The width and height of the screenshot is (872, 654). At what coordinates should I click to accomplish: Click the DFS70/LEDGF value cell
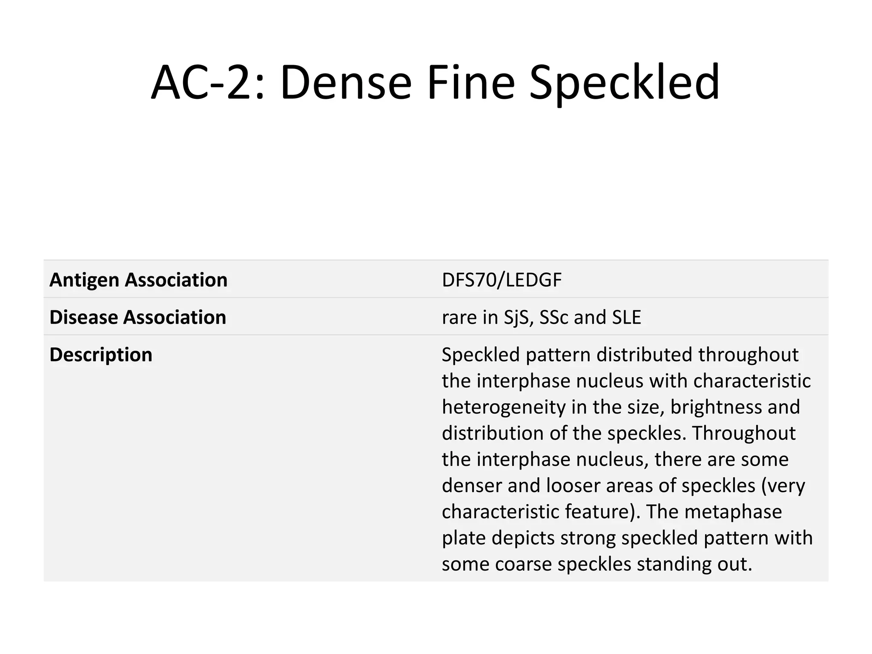click(x=502, y=280)
